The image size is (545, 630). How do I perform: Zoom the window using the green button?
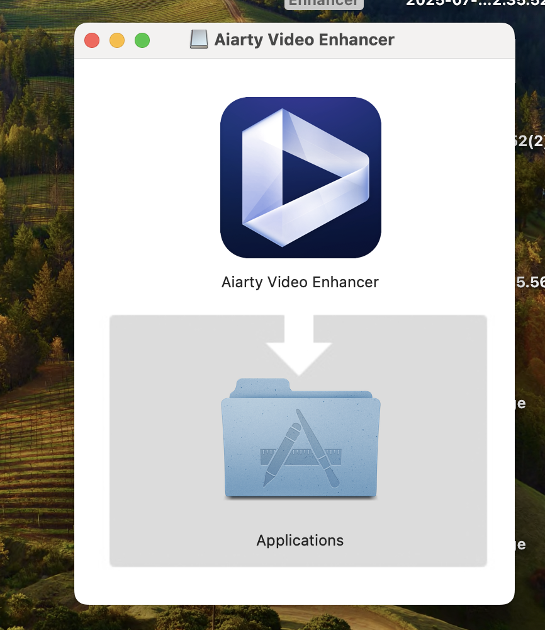coord(142,40)
